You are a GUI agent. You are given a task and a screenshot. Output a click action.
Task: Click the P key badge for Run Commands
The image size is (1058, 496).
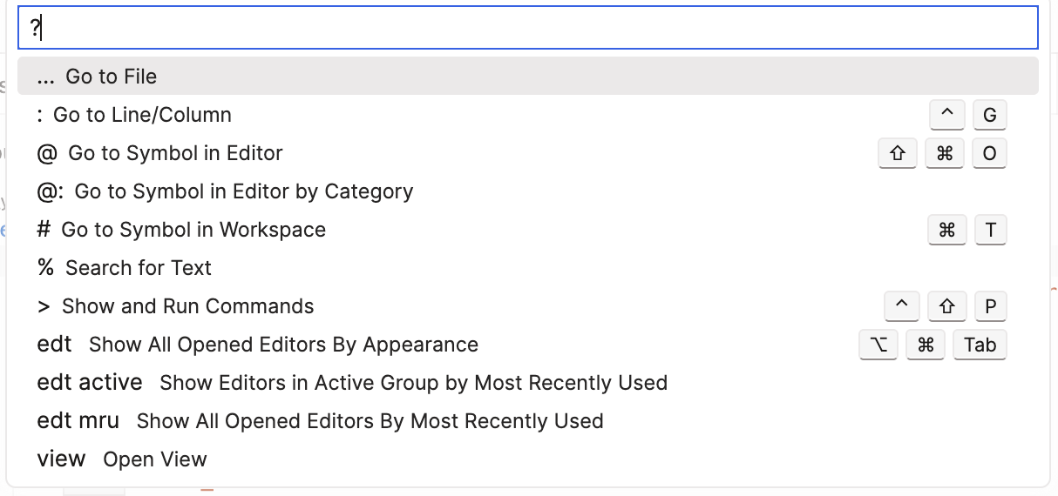(x=990, y=306)
